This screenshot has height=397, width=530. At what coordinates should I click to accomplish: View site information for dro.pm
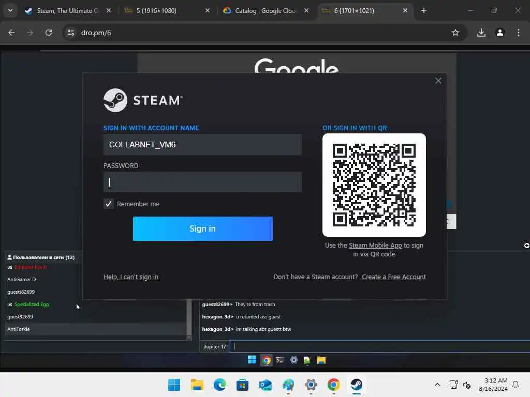pos(70,33)
